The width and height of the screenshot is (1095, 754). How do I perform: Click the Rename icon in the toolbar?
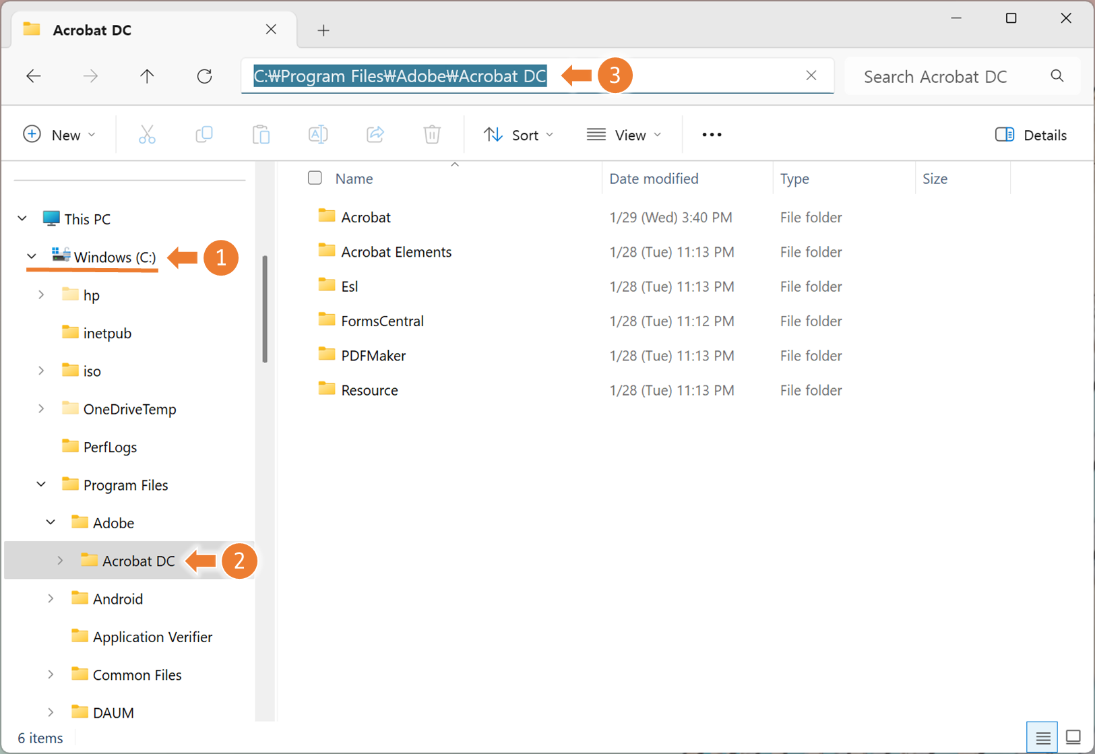point(318,135)
